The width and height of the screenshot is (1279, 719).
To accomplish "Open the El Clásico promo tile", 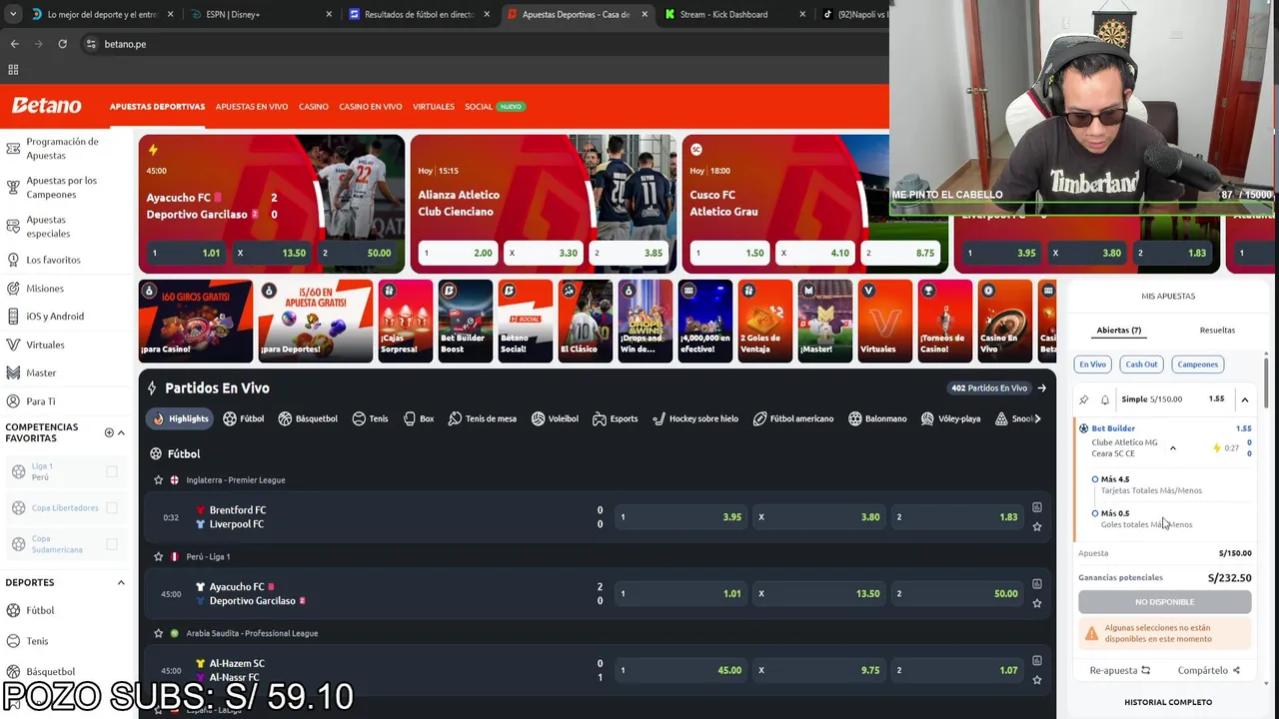I will [x=585, y=321].
